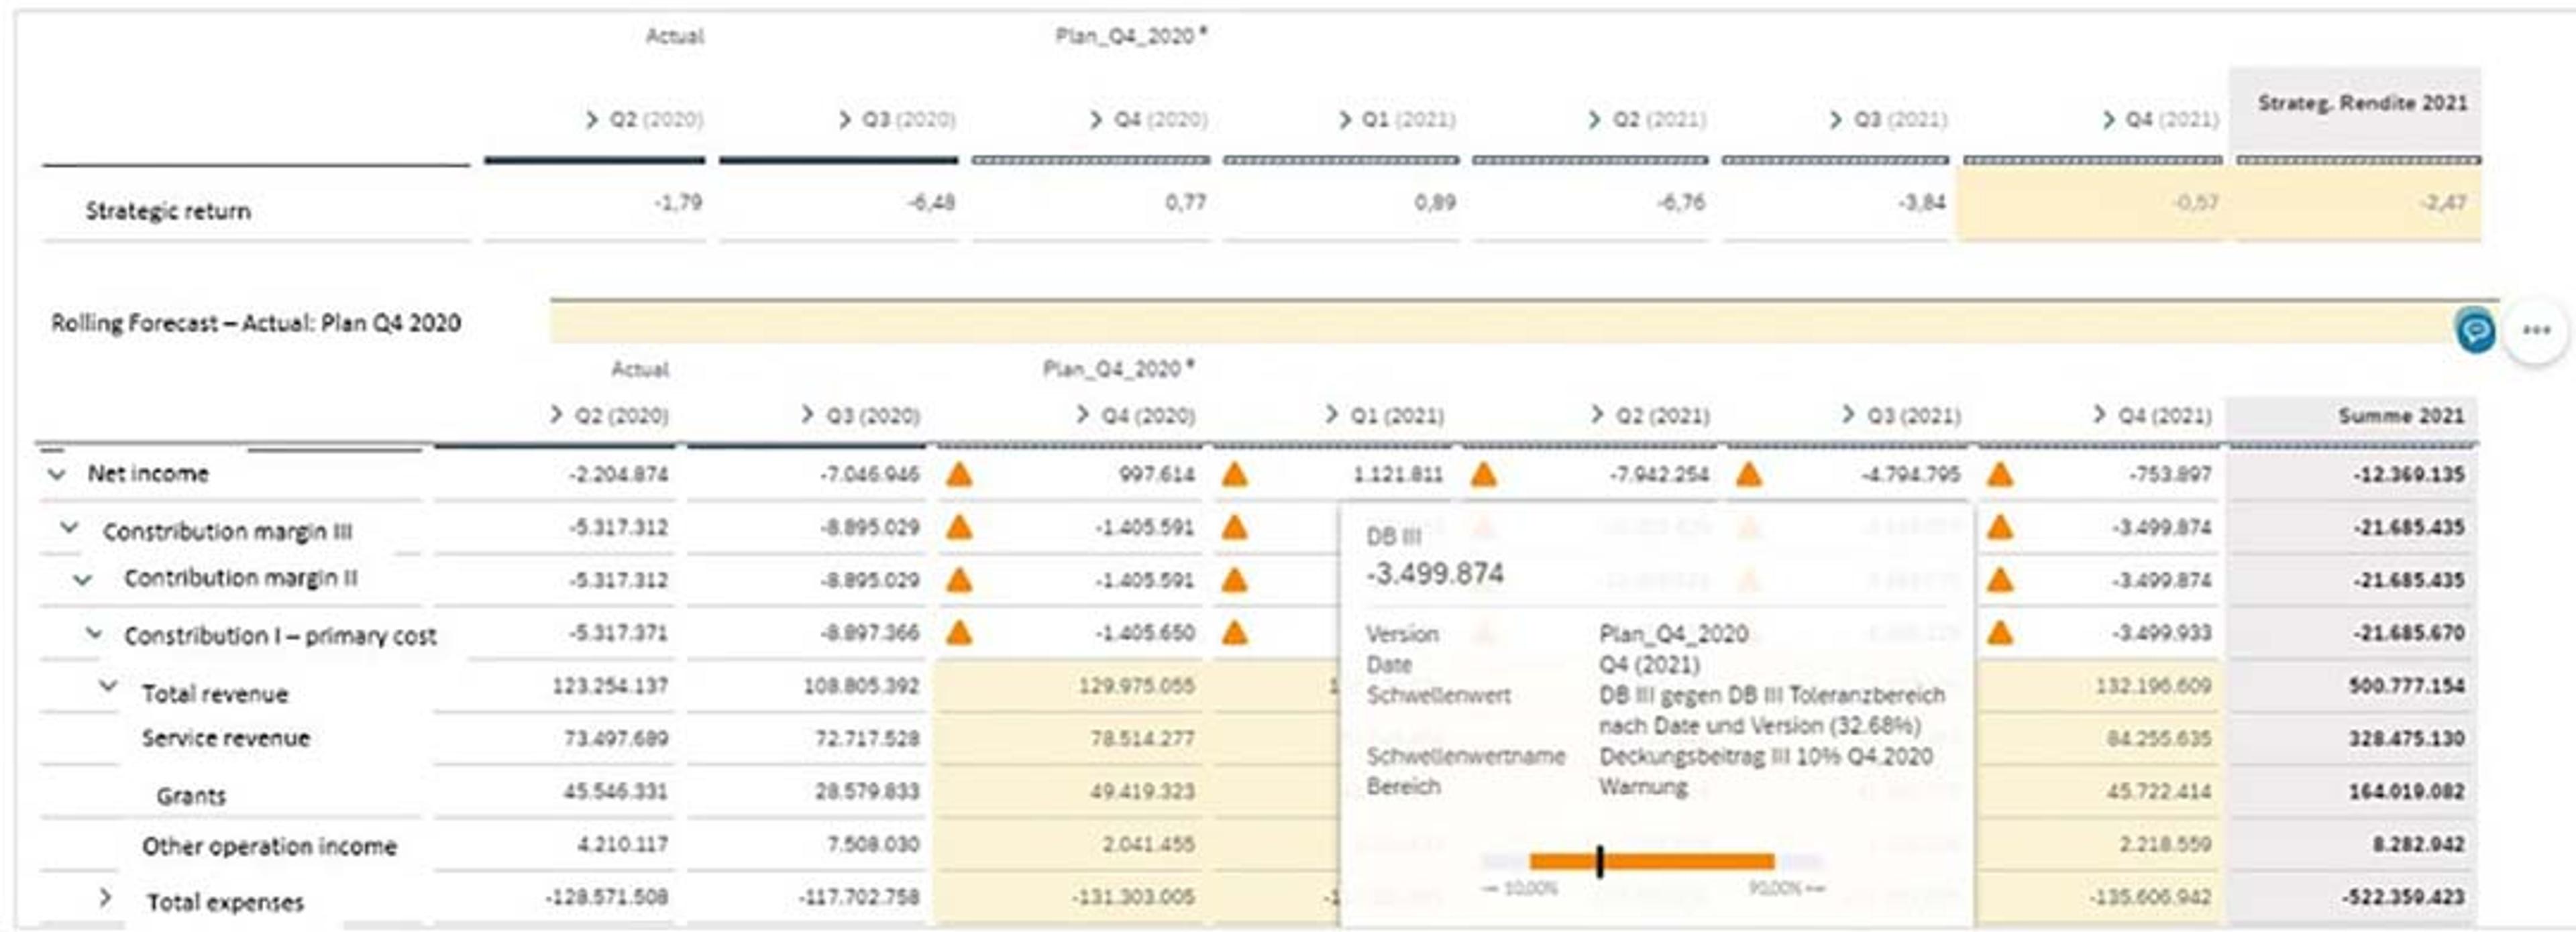The height and width of the screenshot is (932, 2576).
Task: Click Contribution margin II warning triangle Q4 (2020)
Action: click(x=959, y=580)
